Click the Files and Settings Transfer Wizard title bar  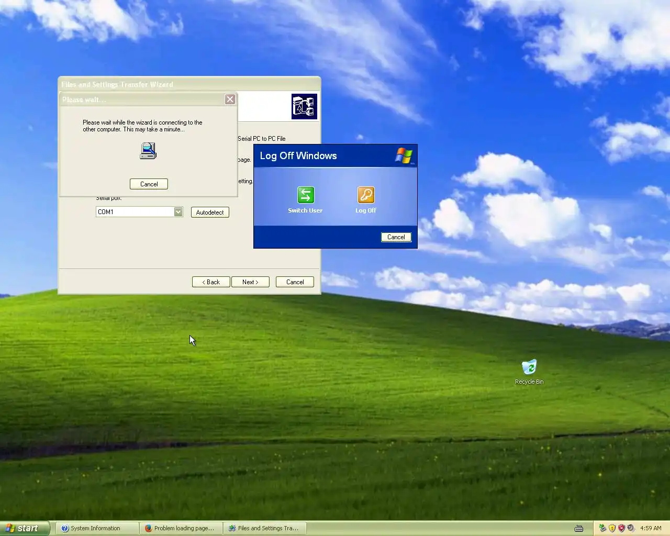pyautogui.click(x=189, y=84)
